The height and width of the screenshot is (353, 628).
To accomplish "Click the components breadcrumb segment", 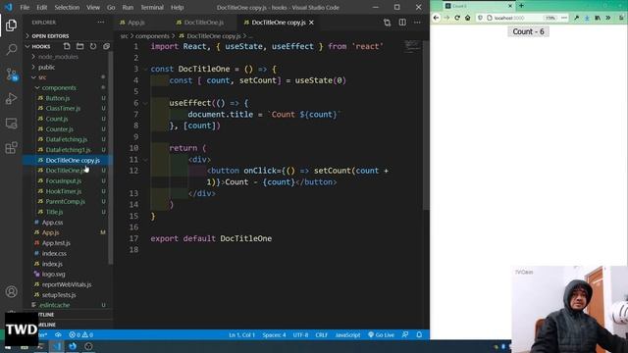I will coord(152,36).
